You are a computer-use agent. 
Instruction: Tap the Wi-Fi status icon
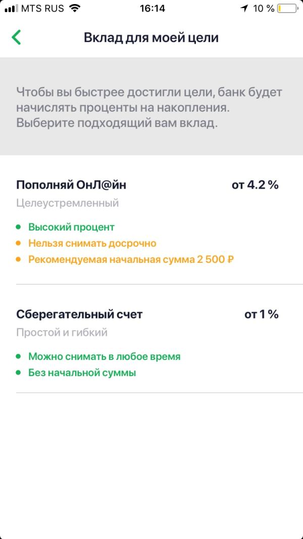[x=74, y=8]
